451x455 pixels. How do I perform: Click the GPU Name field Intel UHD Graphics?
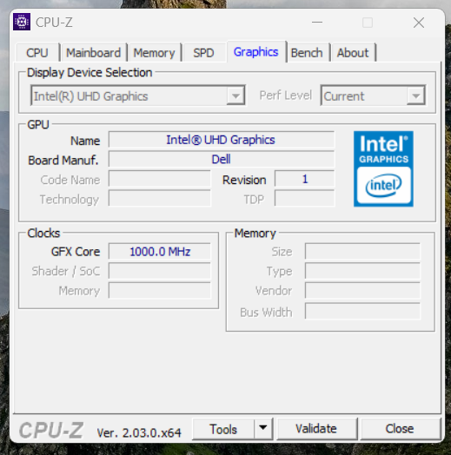[x=222, y=140]
